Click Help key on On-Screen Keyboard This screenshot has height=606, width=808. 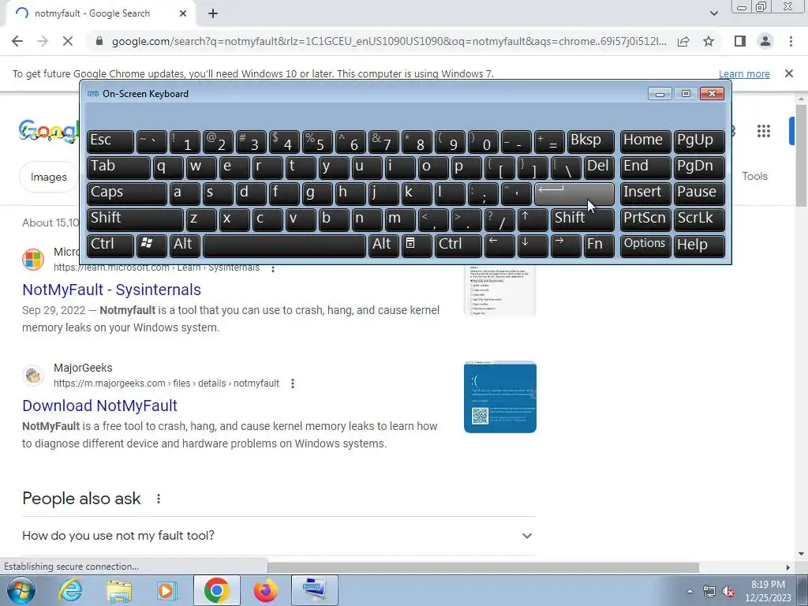tap(699, 245)
